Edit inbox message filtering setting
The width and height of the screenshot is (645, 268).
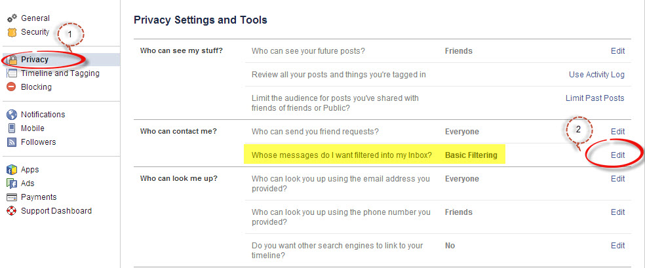coord(617,155)
